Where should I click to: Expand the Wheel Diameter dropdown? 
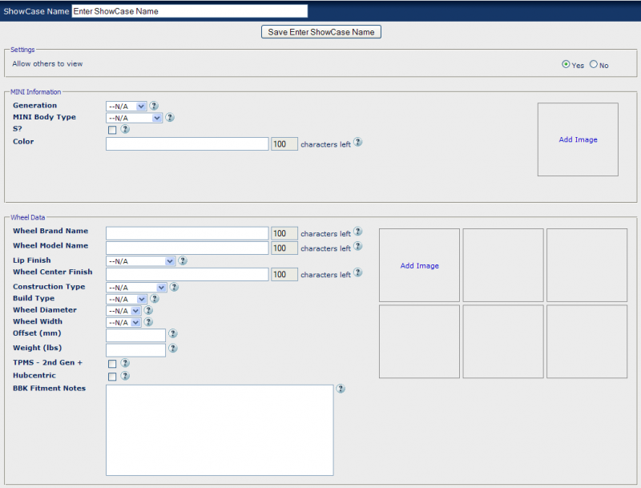123,311
